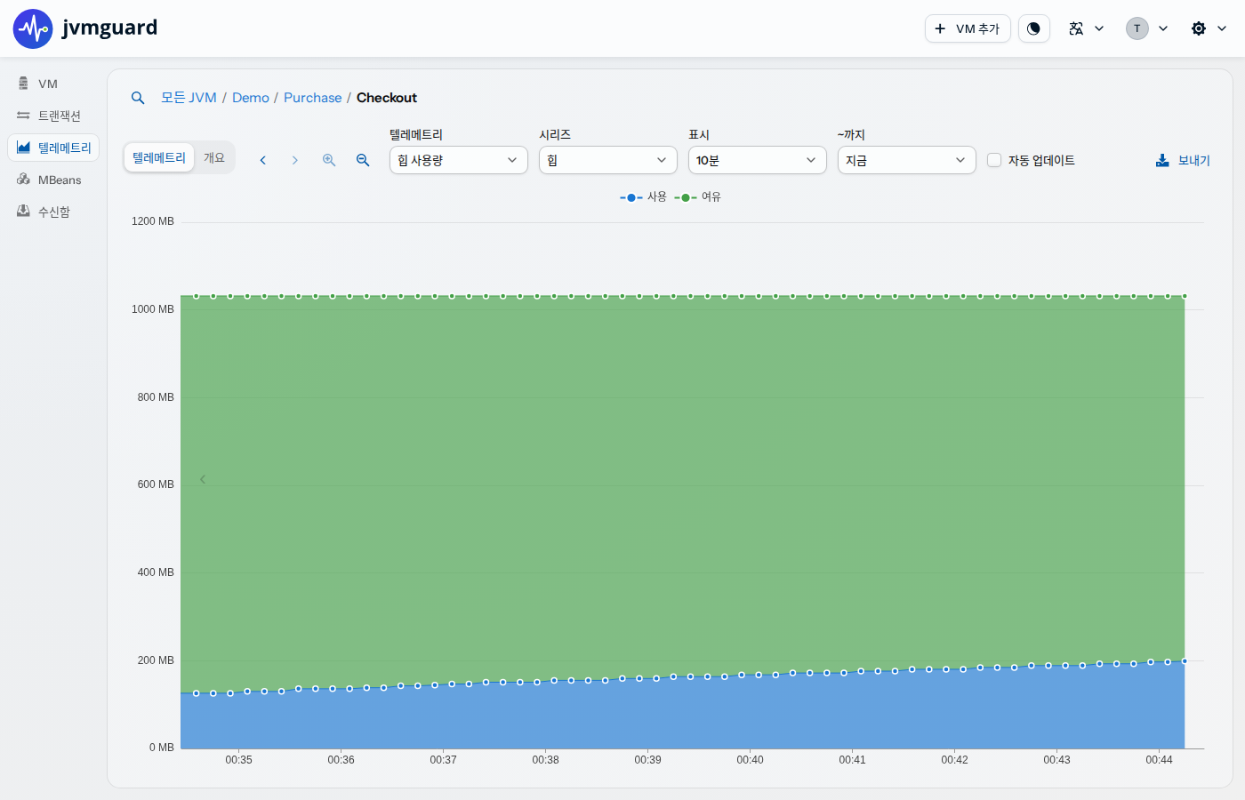This screenshot has height=800, width=1245.
Task: Open the ~까지 지금 dropdown
Action: tap(907, 160)
